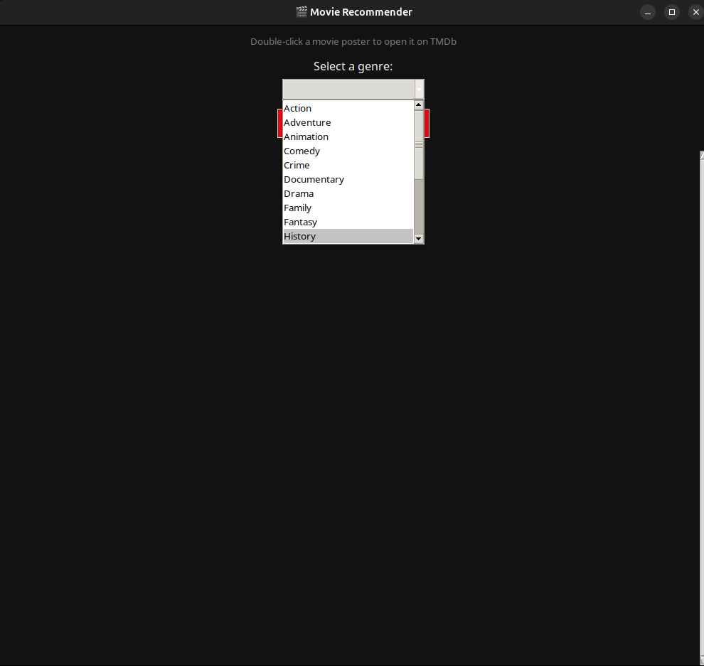Choose the highlighted History genre
The width and height of the screenshot is (704, 666).
[x=348, y=237]
